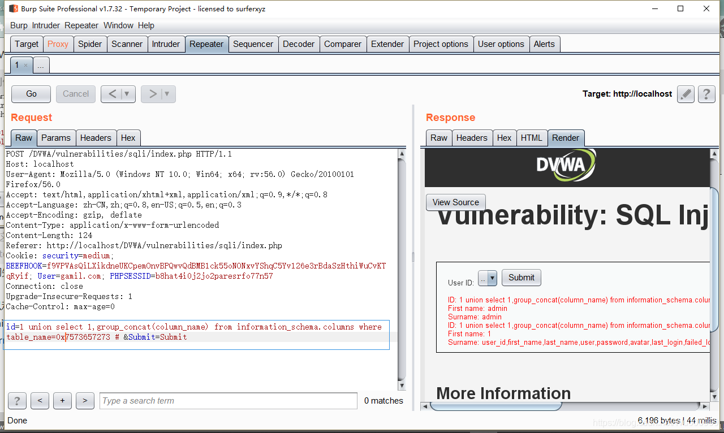724x433 pixels.
Task: Open the Repeater menu
Action: 81,25
